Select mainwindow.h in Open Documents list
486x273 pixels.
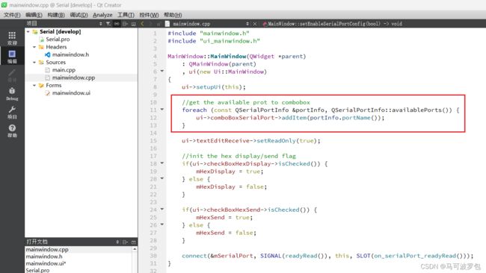tap(44, 257)
